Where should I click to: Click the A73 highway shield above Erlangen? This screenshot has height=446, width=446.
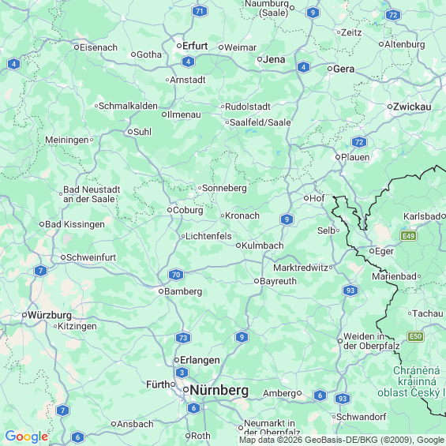pyautogui.click(x=183, y=338)
